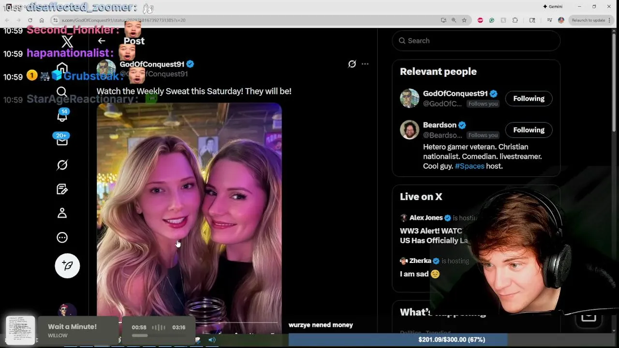Go back with the Post arrow
Screen dimensions: 619x348
(102, 41)
